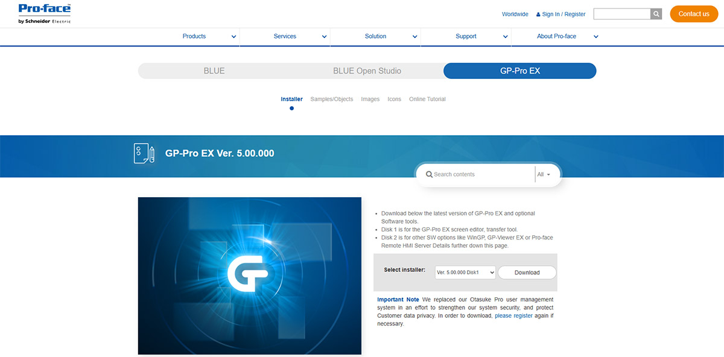Viewport: 724px width, 357px height.
Task: Click the magnifier icon in Search contents
Action: 429,174
